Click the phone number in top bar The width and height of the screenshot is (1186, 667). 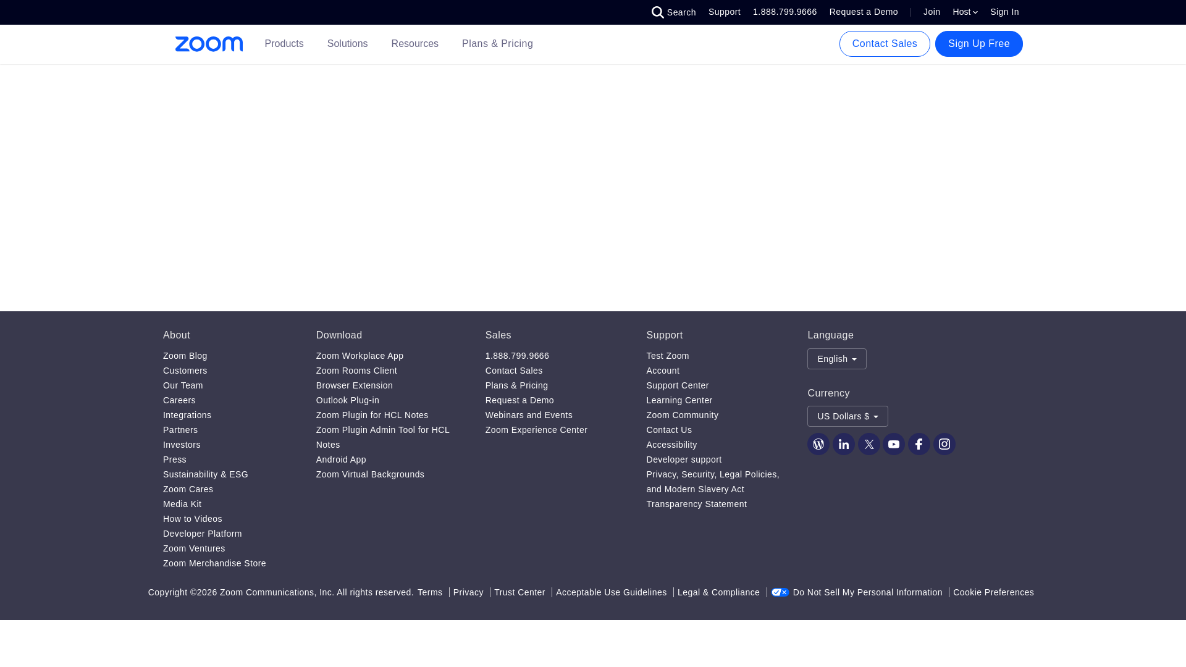click(x=784, y=12)
